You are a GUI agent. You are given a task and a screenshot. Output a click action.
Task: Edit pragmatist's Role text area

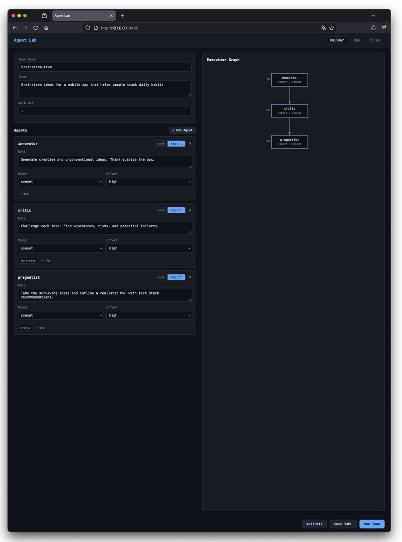[105, 295]
